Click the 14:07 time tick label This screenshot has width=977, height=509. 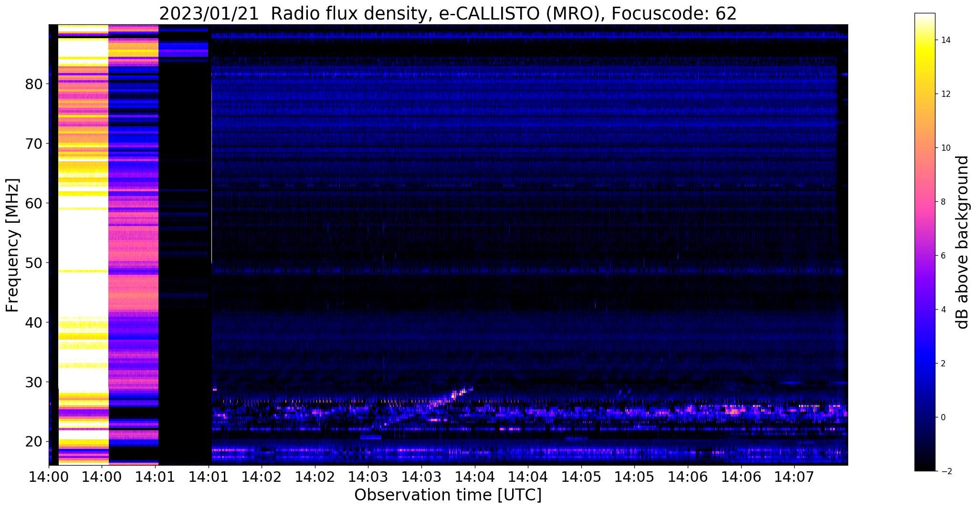point(794,476)
